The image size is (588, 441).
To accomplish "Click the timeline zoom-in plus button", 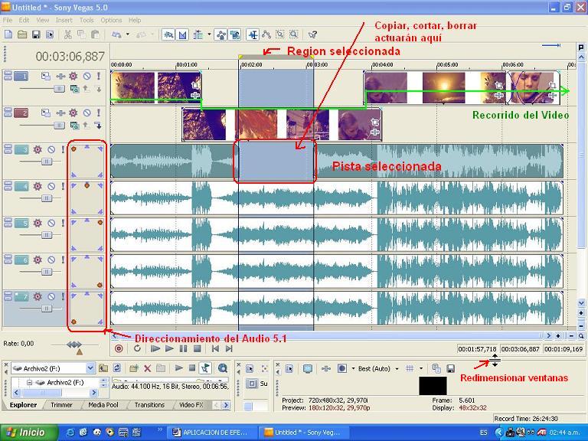I will coord(558,336).
